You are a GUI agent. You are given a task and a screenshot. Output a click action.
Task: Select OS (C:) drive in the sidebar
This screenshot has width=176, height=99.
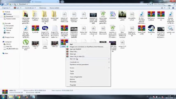pyautogui.click(x=9, y=44)
